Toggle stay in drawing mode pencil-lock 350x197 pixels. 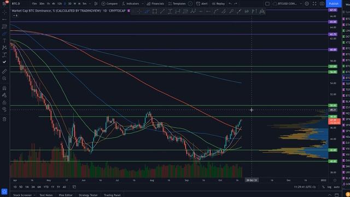pyautogui.click(x=4, y=95)
